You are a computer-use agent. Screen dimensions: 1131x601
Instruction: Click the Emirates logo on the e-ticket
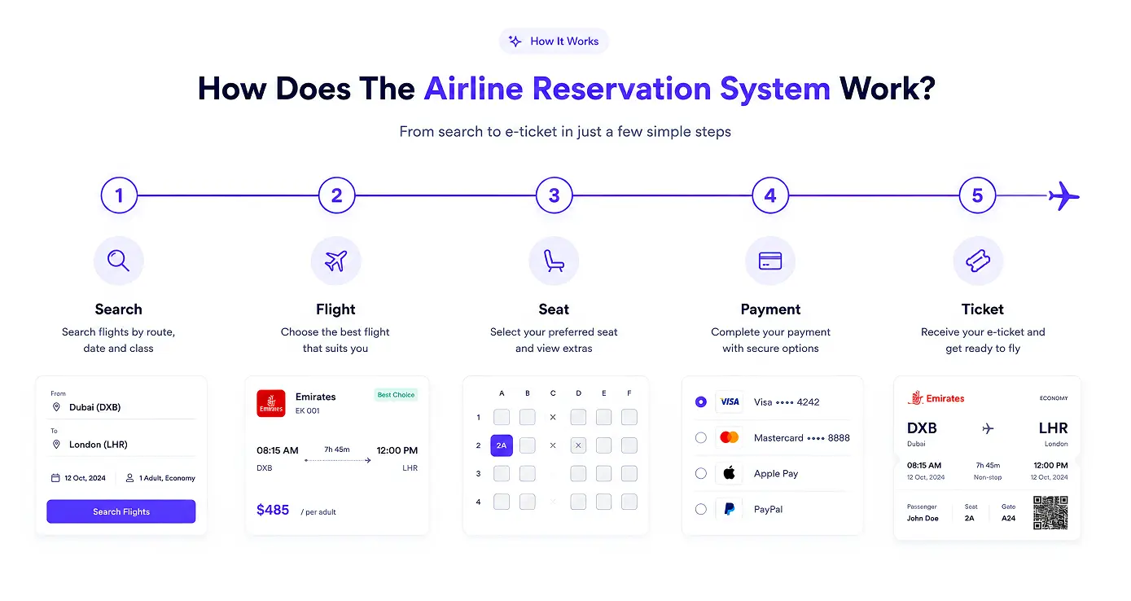pyautogui.click(x=936, y=398)
